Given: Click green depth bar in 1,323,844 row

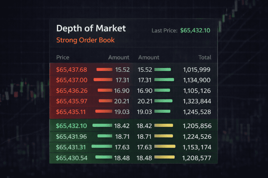Looking at the screenshot, I should pyautogui.click(x=163, y=101).
